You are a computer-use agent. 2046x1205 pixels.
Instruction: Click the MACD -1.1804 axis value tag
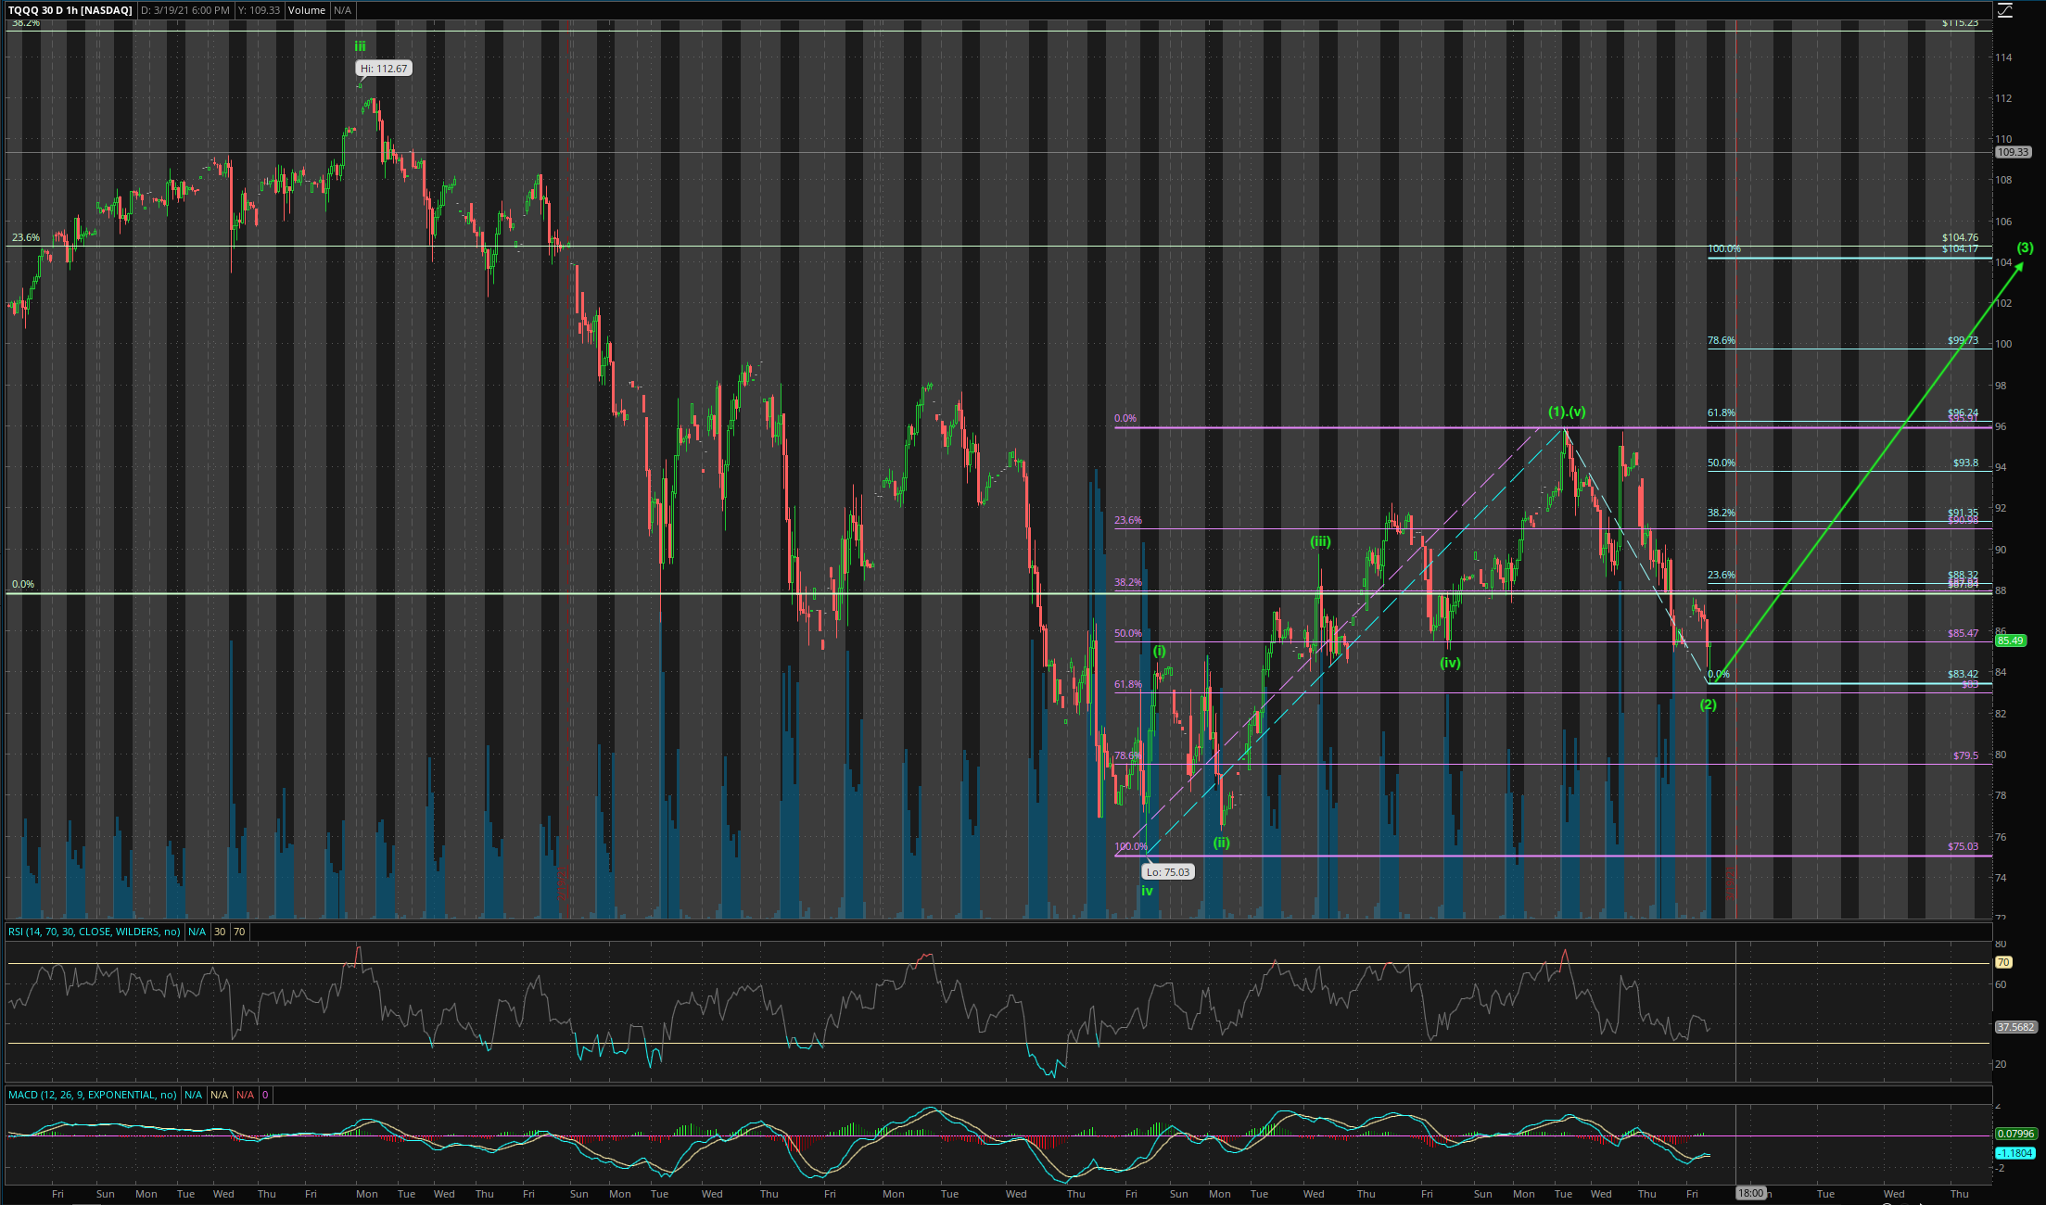click(x=2015, y=1153)
